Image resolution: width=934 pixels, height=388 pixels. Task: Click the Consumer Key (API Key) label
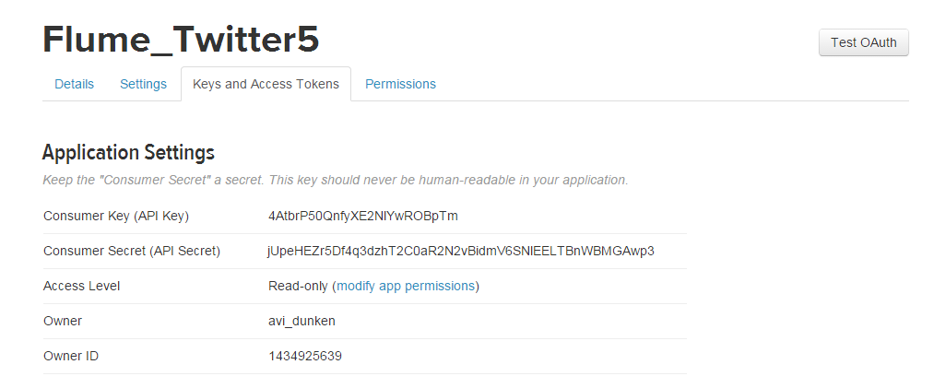click(x=116, y=216)
